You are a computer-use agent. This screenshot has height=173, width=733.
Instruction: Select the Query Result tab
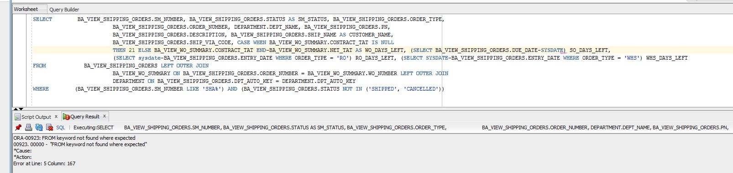point(85,117)
